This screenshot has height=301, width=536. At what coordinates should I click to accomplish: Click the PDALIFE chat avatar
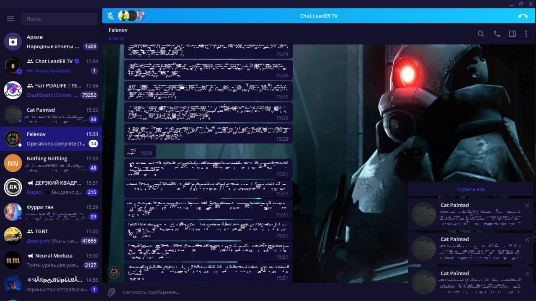[13, 90]
